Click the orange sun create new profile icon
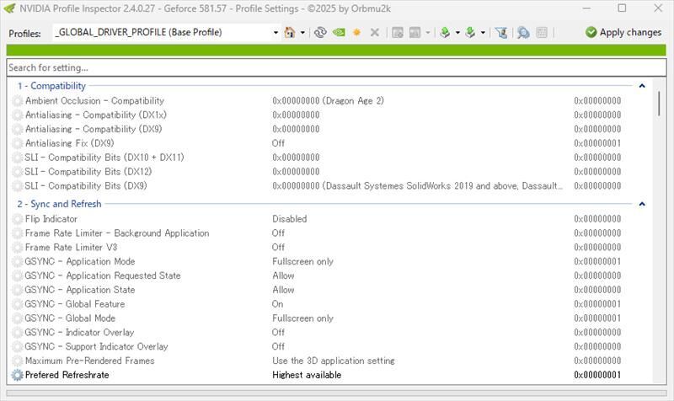Viewport: 674px width, 401px height. click(356, 32)
